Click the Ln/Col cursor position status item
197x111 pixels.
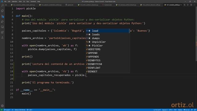click(157, 110)
